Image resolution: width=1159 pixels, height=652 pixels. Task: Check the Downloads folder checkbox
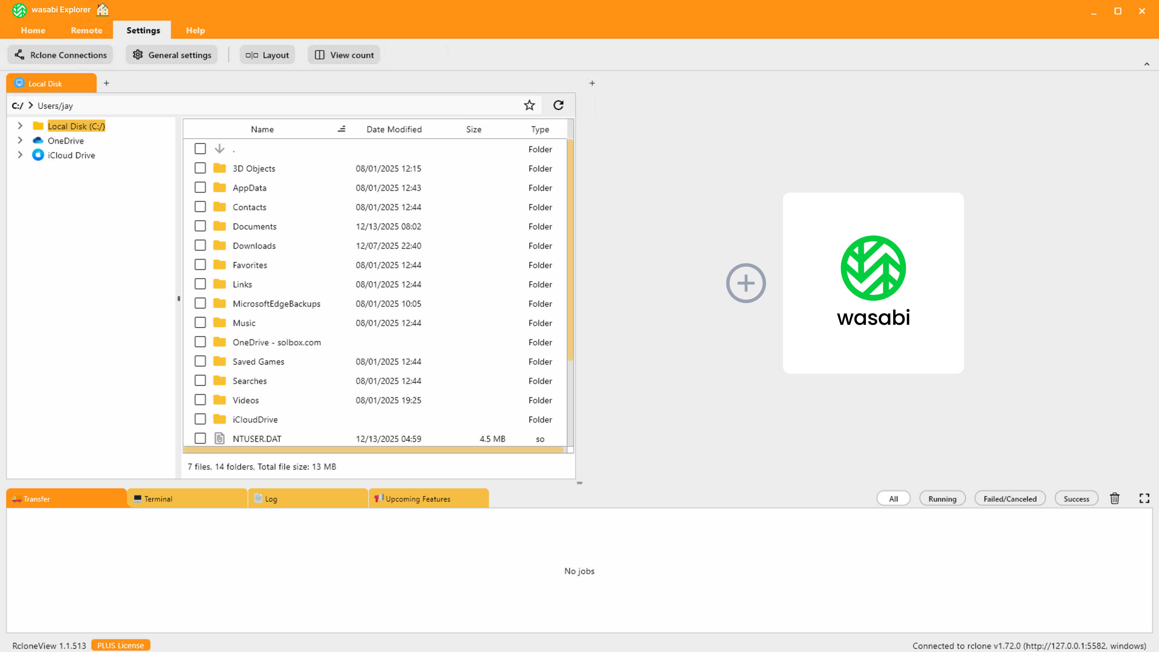coord(200,245)
